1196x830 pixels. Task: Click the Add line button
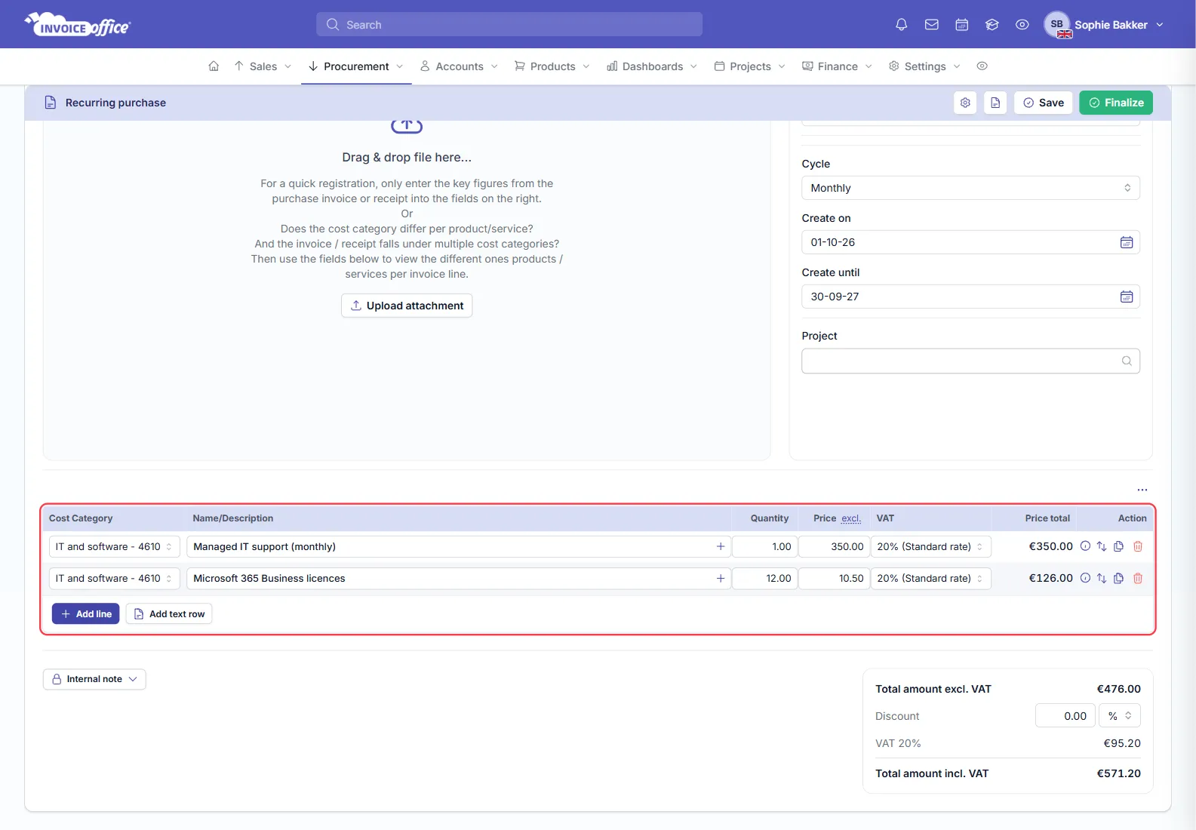86,614
